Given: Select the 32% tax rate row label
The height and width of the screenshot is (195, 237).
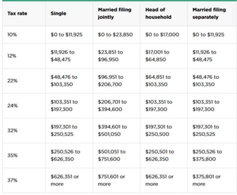Looking at the screenshot, I should pos(12,130).
